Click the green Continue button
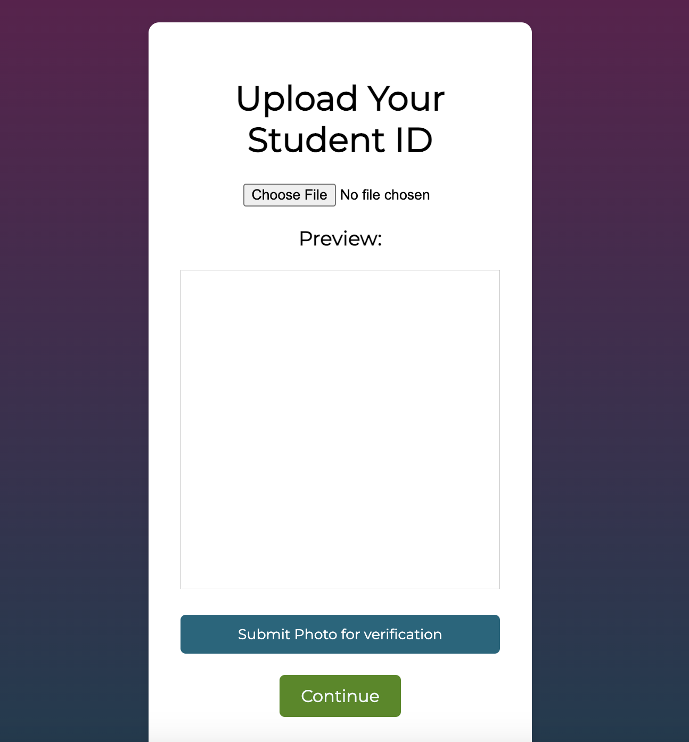Image resolution: width=689 pixels, height=742 pixels. pyautogui.click(x=340, y=696)
